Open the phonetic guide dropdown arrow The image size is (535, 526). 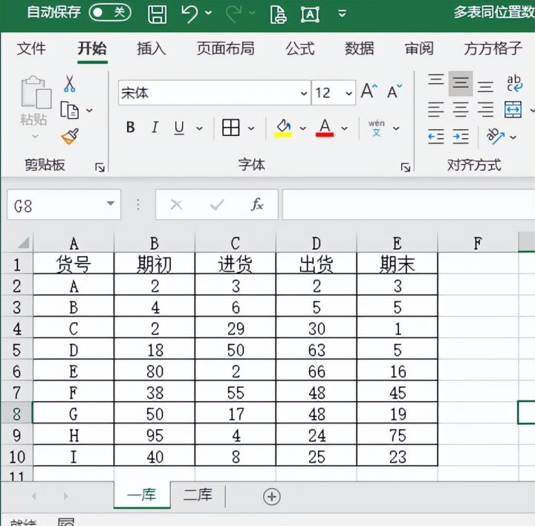click(x=396, y=129)
